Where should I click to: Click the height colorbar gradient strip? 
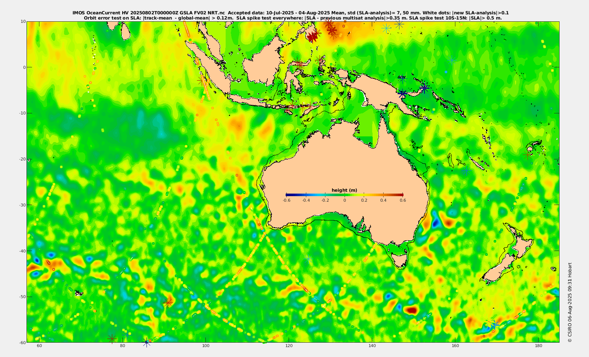point(345,195)
